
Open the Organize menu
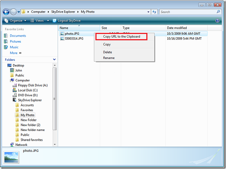pyautogui.click(x=15, y=21)
